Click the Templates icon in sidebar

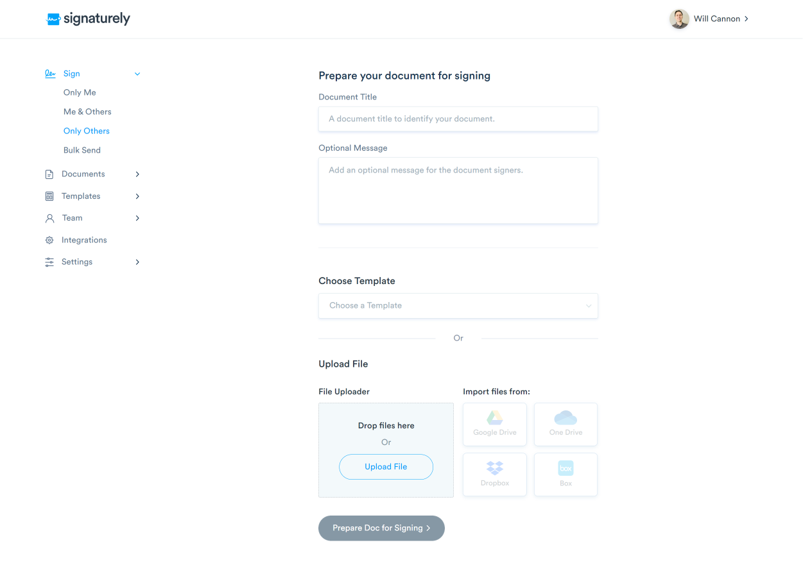click(x=49, y=196)
